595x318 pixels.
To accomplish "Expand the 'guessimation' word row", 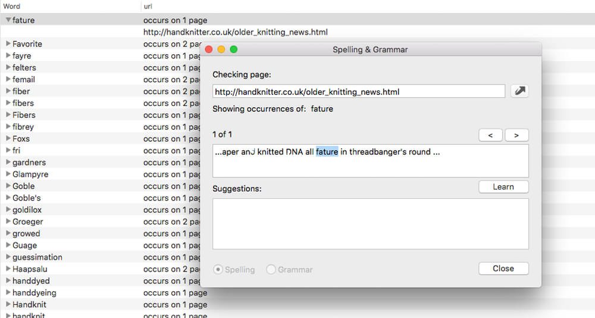I will click(8, 257).
